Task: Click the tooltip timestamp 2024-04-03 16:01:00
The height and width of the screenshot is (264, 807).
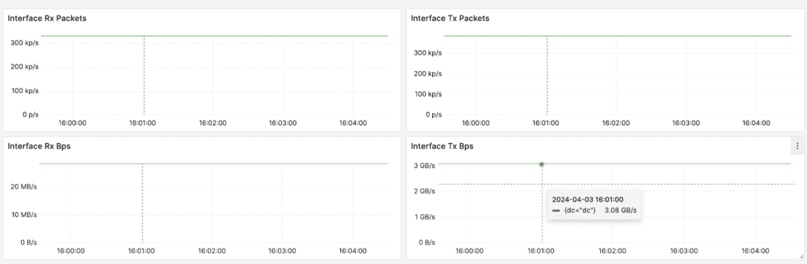Action: pyautogui.click(x=588, y=199)
